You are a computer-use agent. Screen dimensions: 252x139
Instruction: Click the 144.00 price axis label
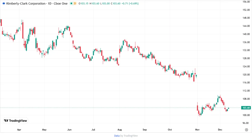246,26
